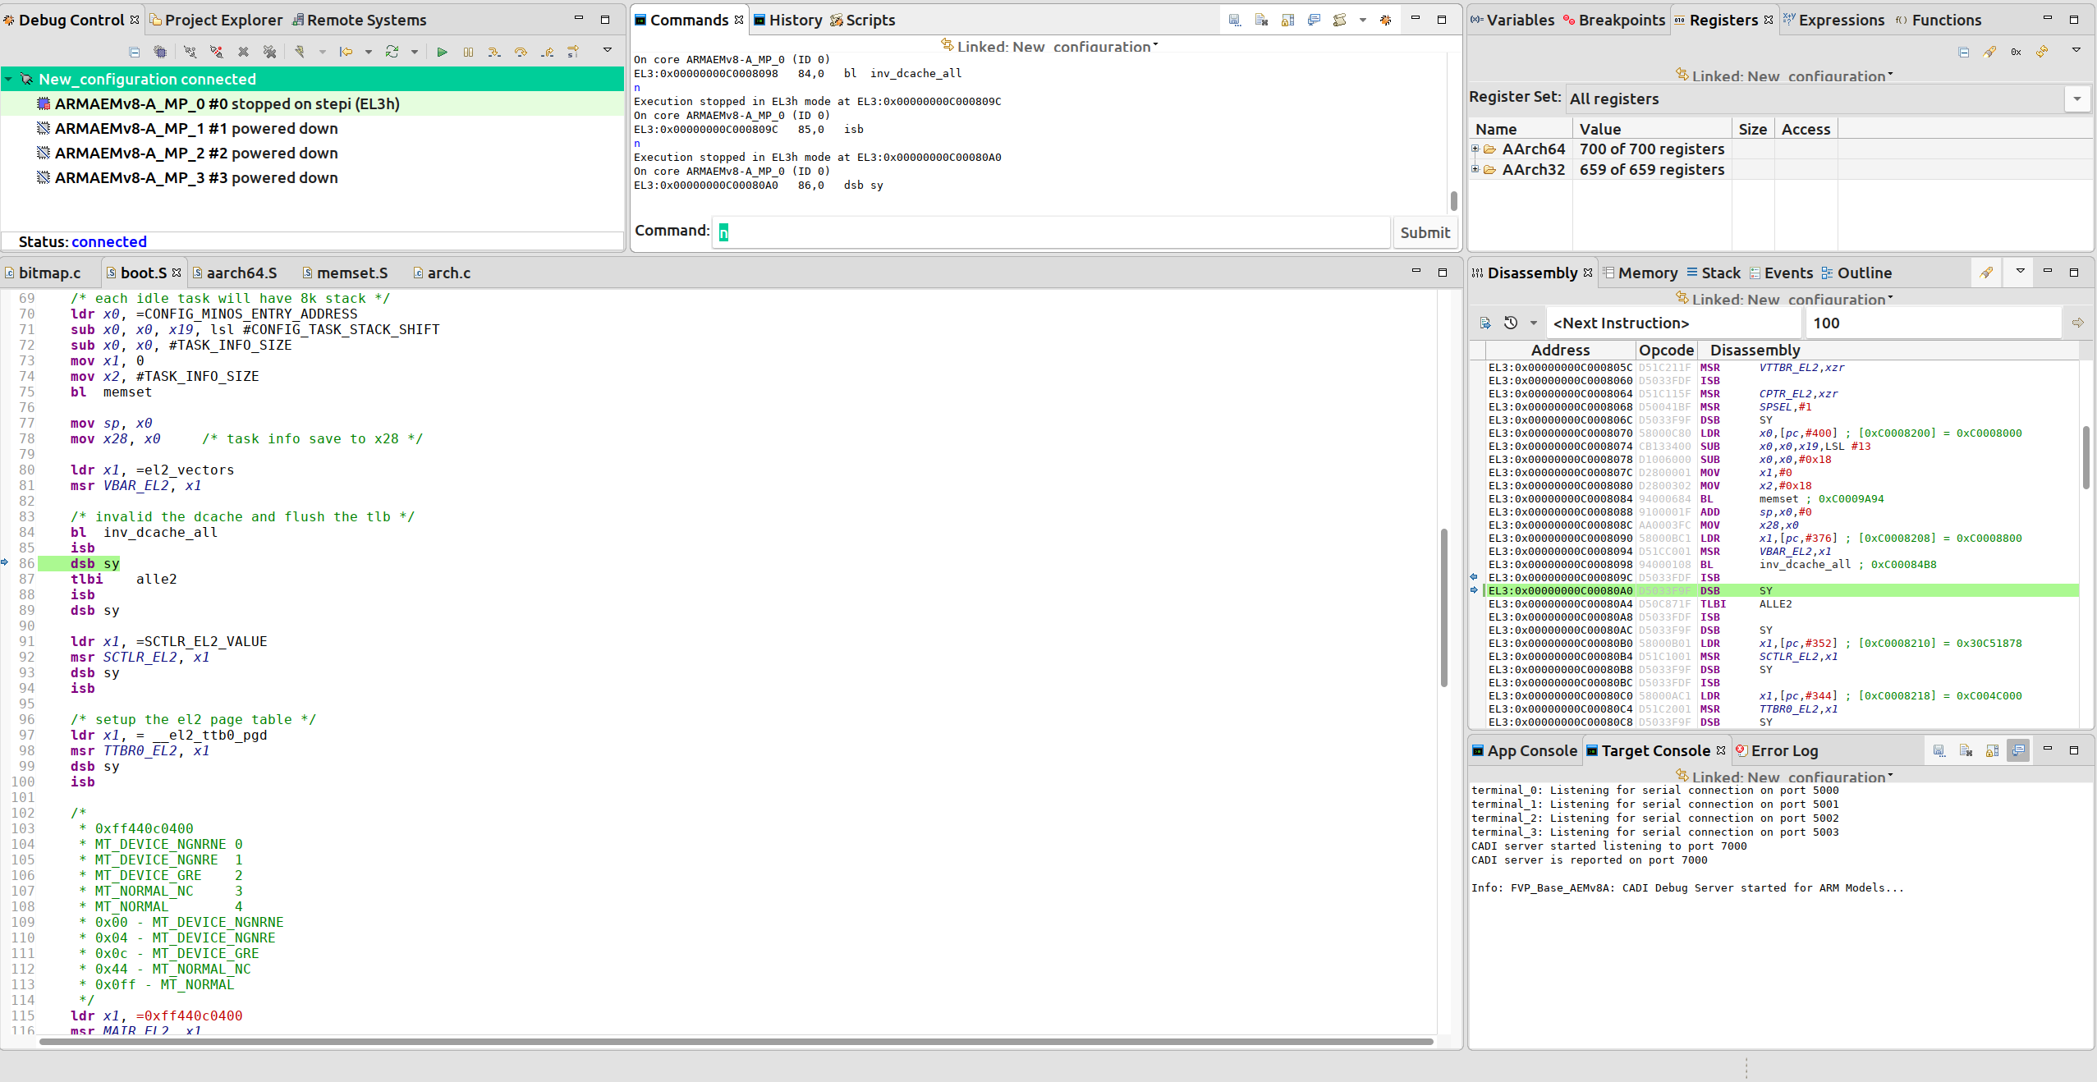The height and width of the screenshot is (1082, 2097).
Task: Toggle scroll lock in Target Console
Action: pyautogui.click(x=1992, y=750)
